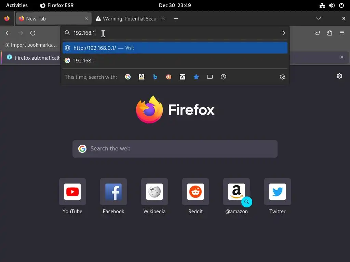350x262 pixels.
Task: Search open Tabs with rectangle icon
Action: click(210, 77)
